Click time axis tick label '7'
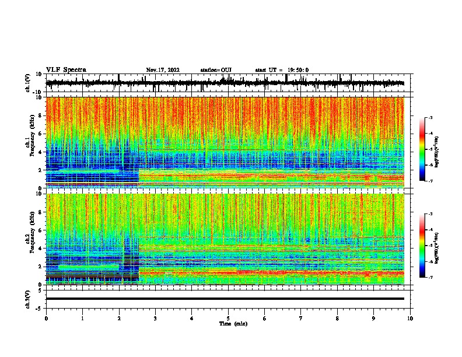 coord(301,318)
